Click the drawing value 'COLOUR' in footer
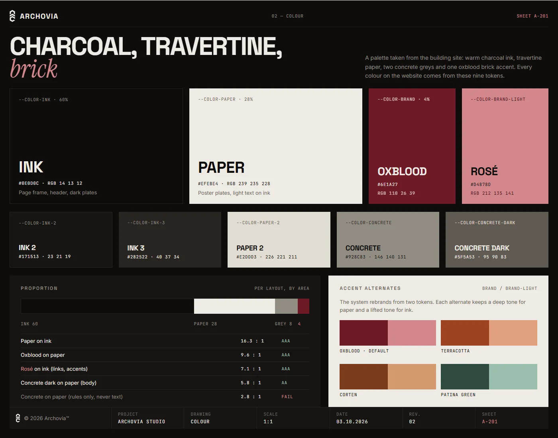This screenshot has width=558, height=438. [200, 422]
